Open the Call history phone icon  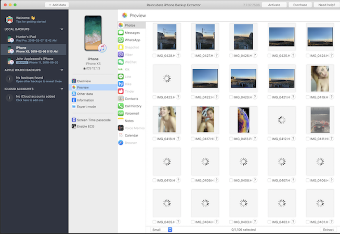[x=121, y=106]
